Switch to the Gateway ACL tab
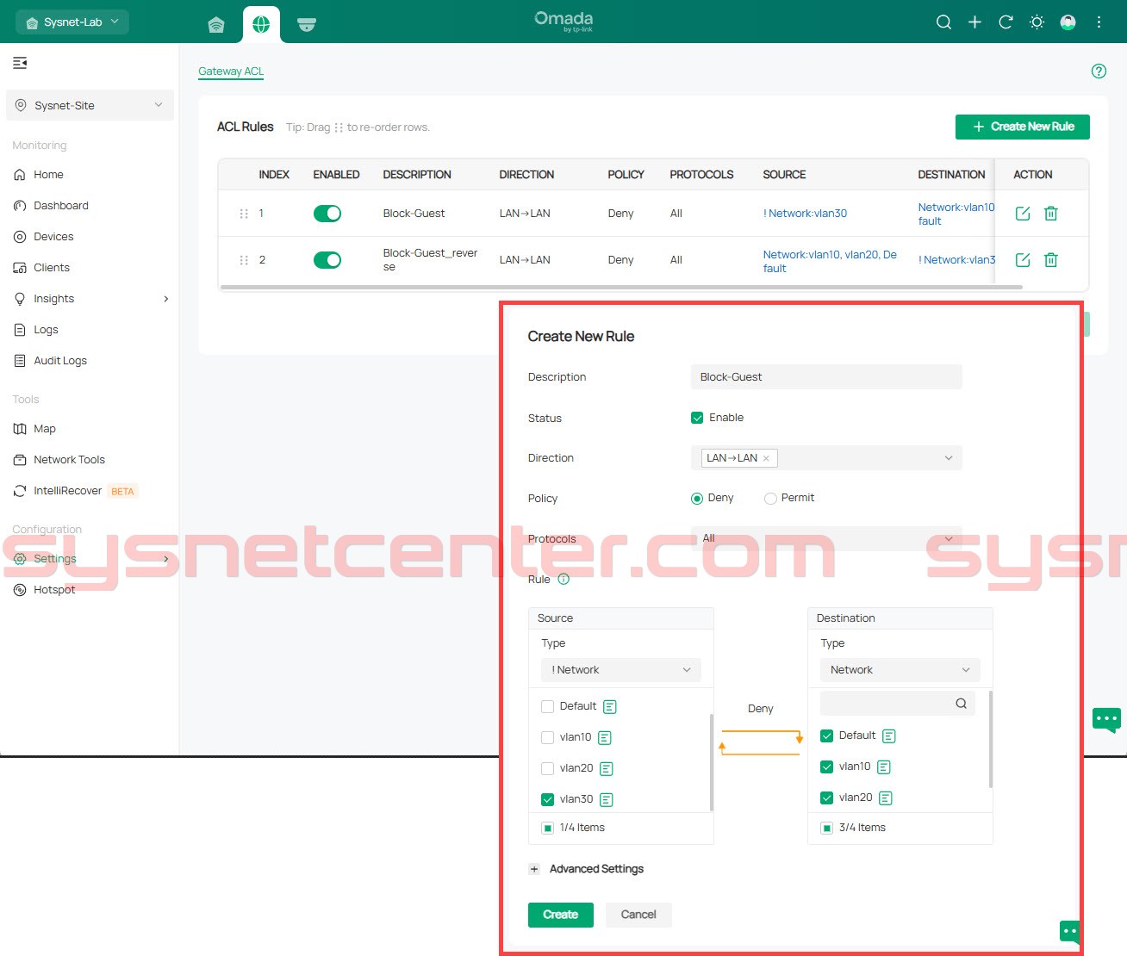 (x=231, y=71)
